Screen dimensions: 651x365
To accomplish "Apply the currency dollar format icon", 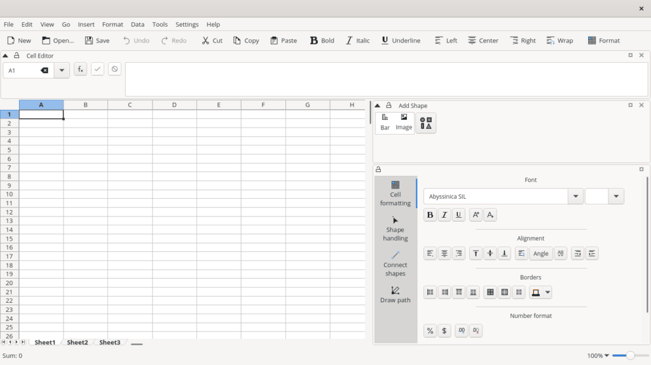I will point(444,331).
